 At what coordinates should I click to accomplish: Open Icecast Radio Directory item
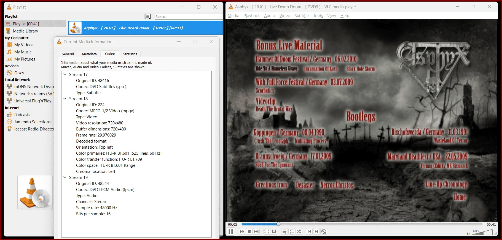click(30, 129)
